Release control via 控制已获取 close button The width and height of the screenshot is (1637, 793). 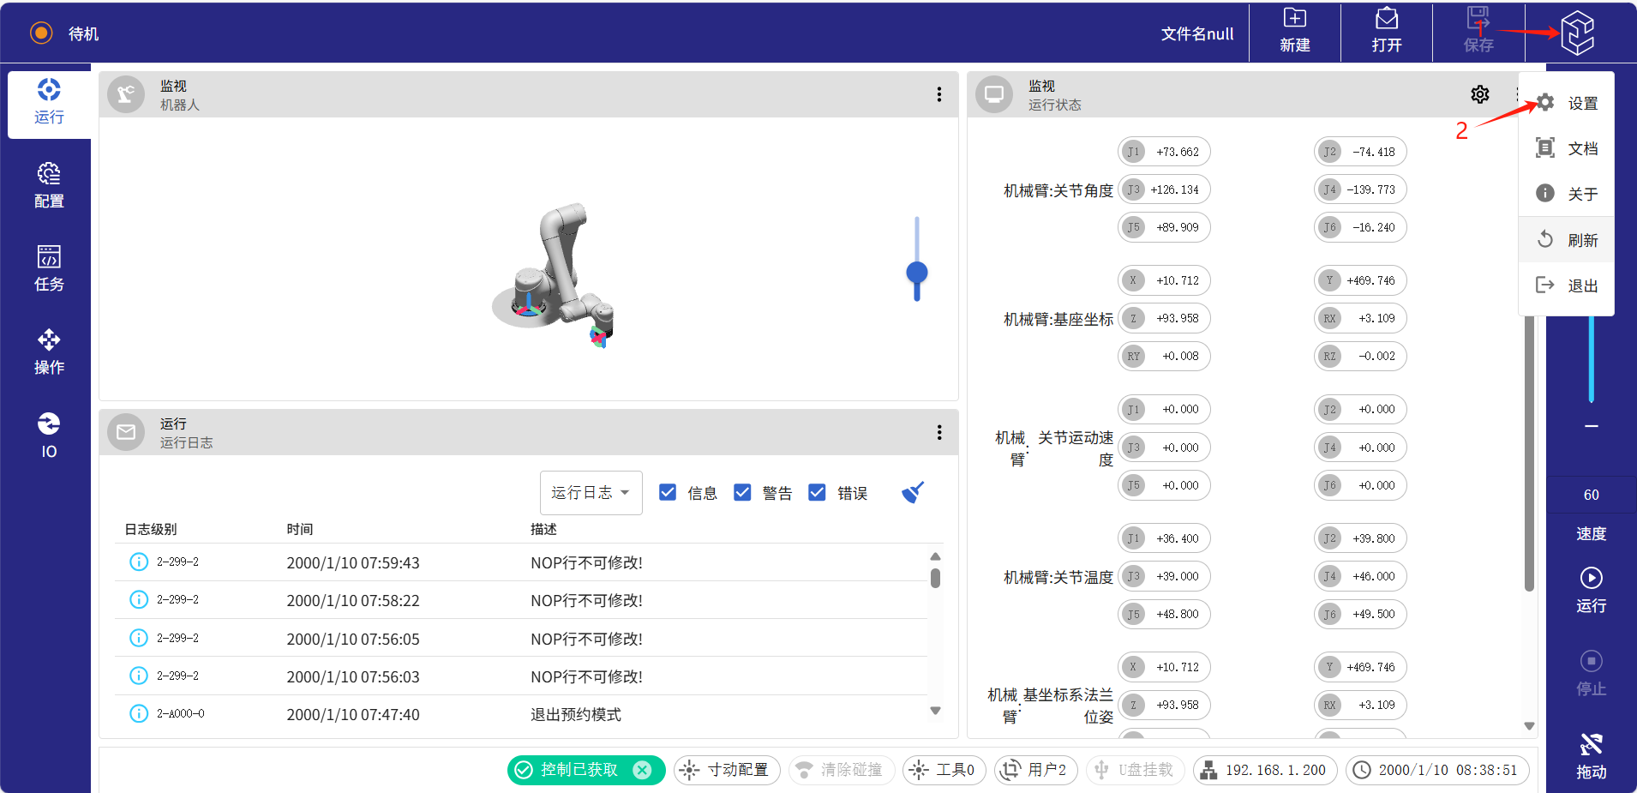click(x=642, y=770)
